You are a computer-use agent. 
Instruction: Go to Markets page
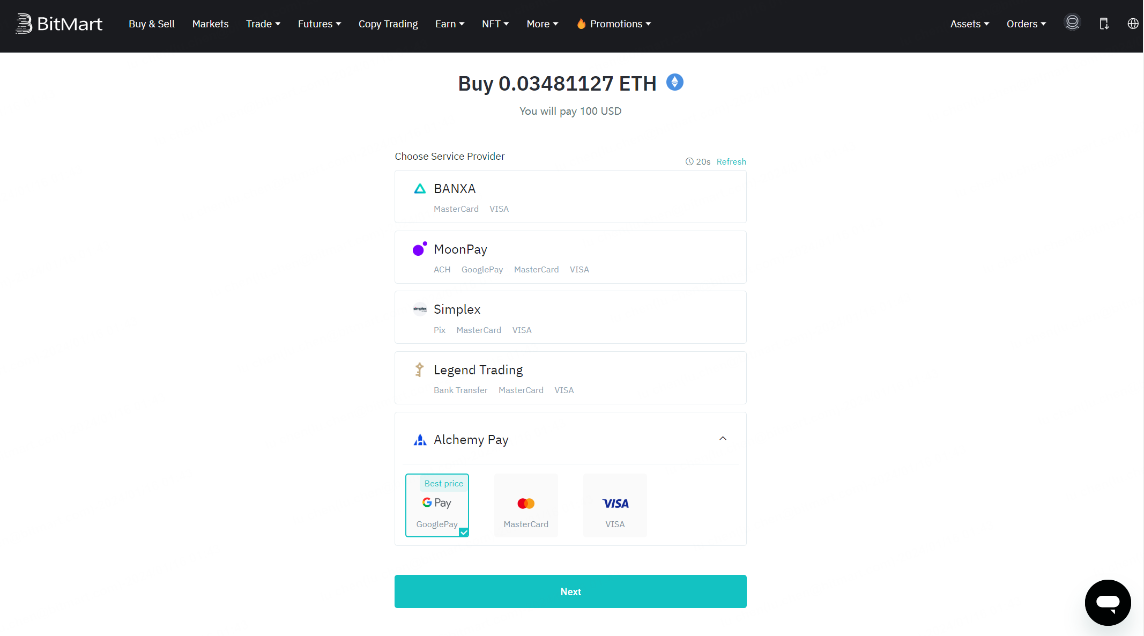210,24
